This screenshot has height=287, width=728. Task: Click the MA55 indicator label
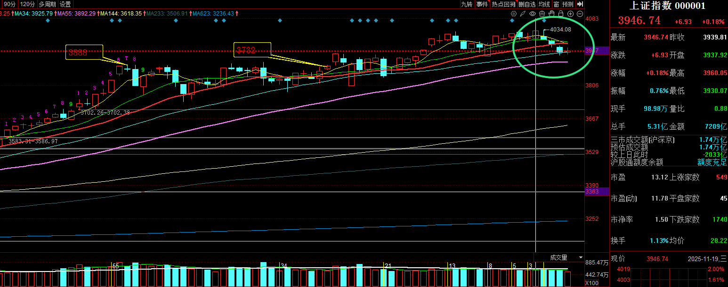click(x=76, y=14)
